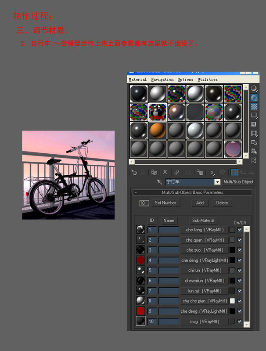Uncheck On/Off for che liang row
The image size is (266, 351).
click(x=240, y=229)
